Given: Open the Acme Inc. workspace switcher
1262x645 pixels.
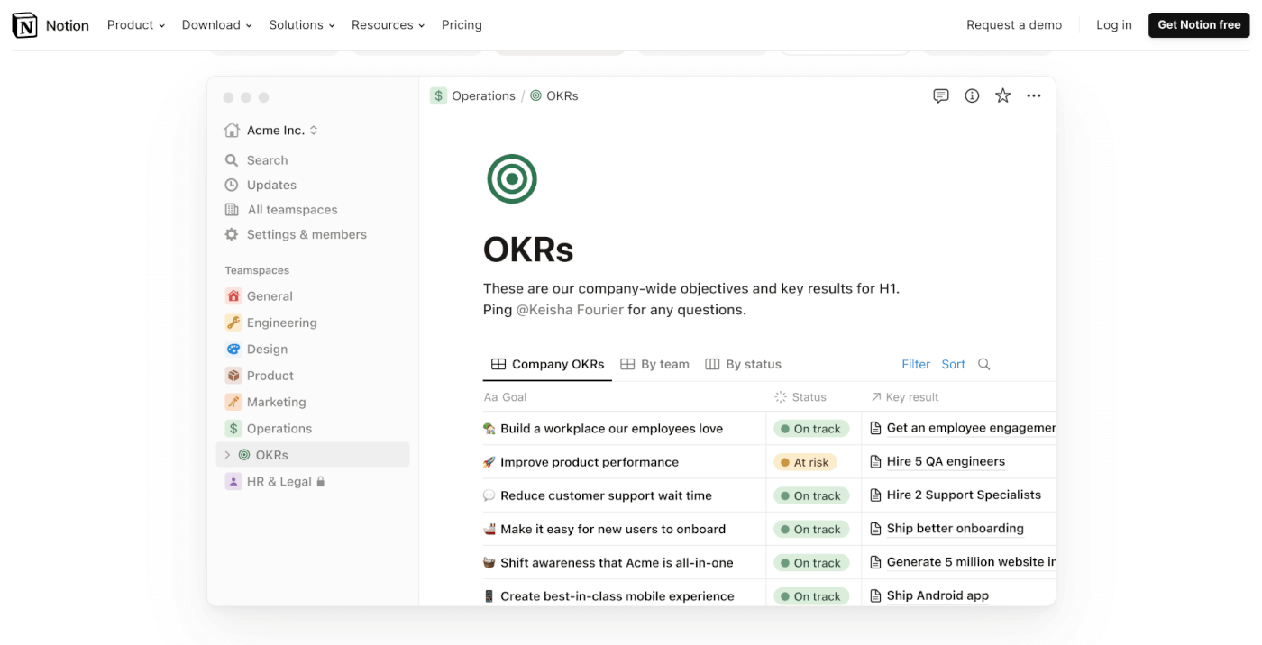Looking at the screenshot, I should click(x=271, y=131).
